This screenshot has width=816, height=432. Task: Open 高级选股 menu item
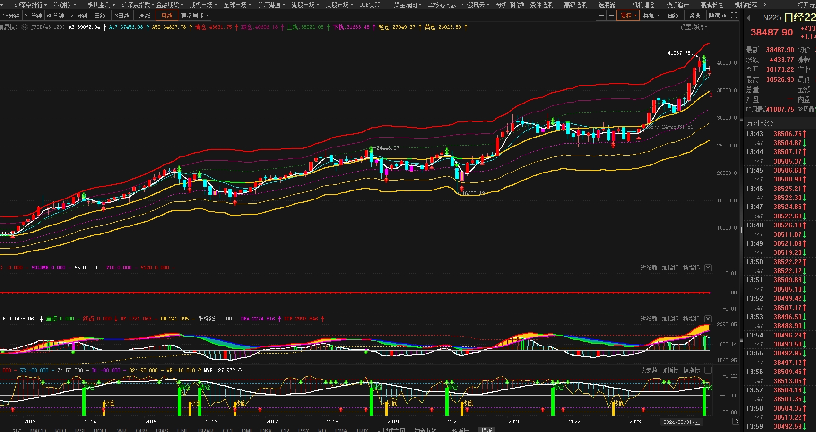(575, 5)
